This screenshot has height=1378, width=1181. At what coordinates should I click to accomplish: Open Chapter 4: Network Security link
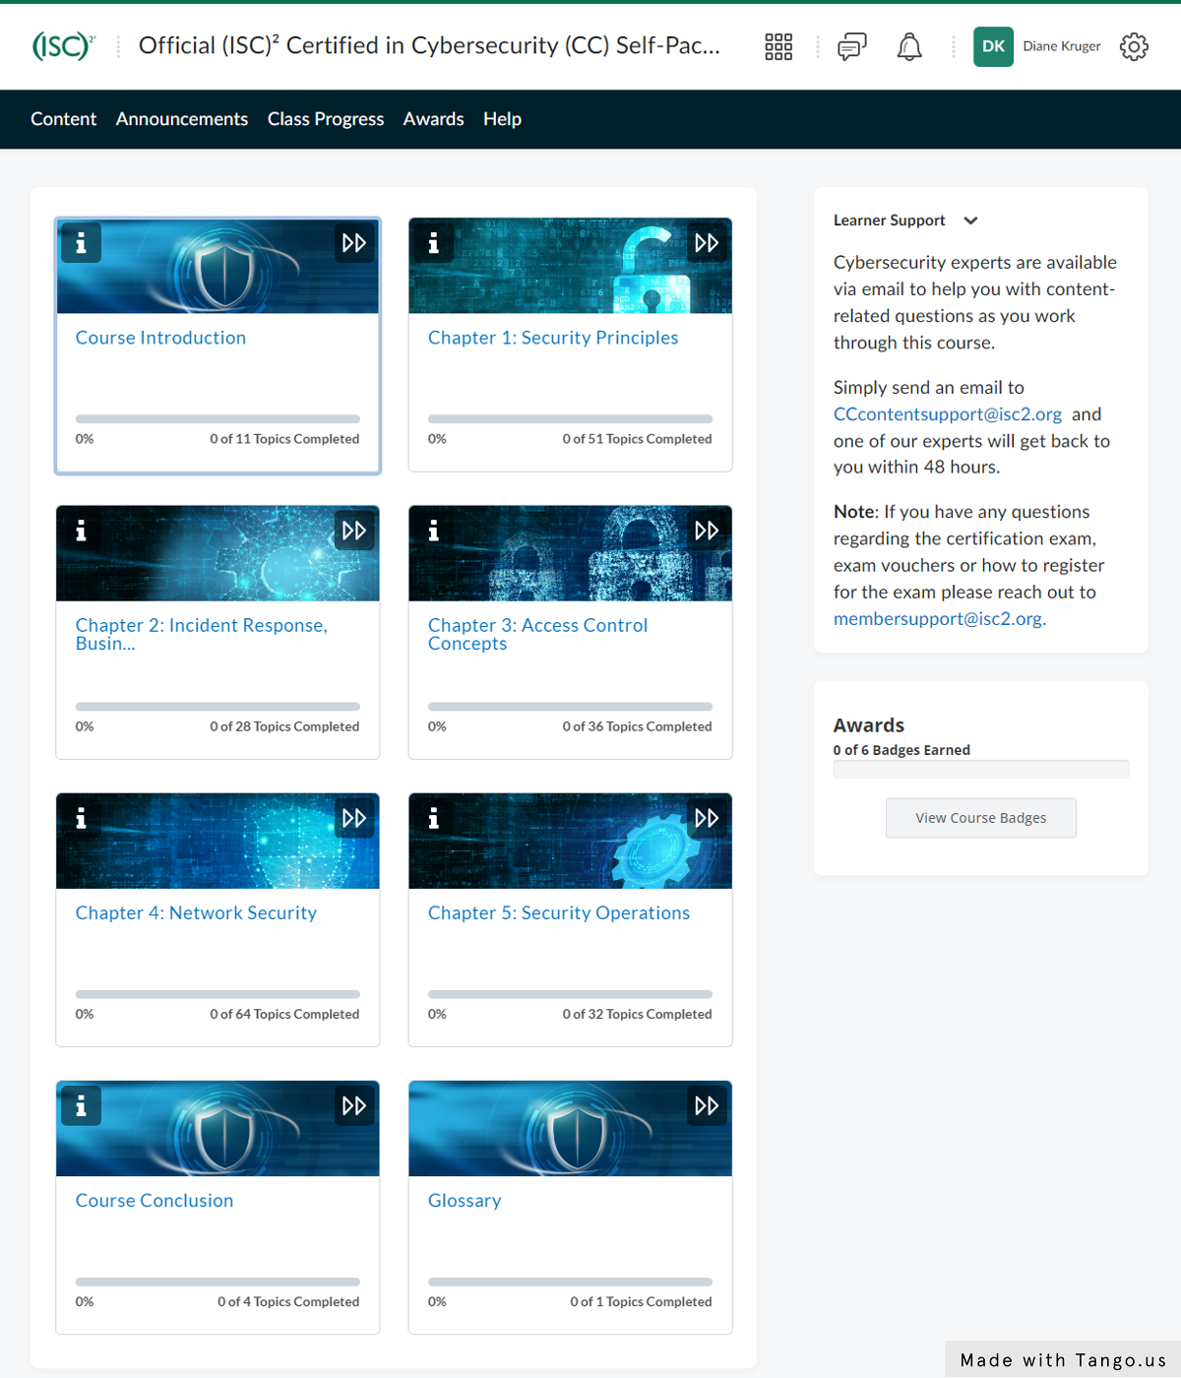(x=196, y=912)
